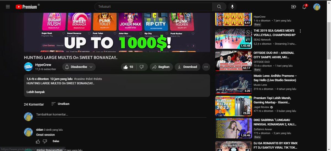This screenshot has width=331, height=151.
Task: Open the Flagship Killer Xiaomi thumbnail
Action: 233,106
